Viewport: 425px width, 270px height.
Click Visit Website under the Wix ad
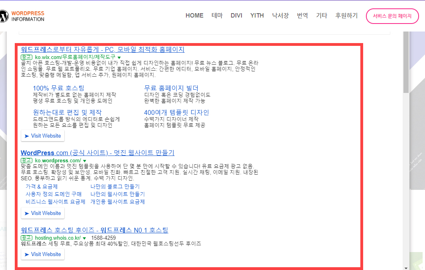pyautogui.click(x=43, y=136)
